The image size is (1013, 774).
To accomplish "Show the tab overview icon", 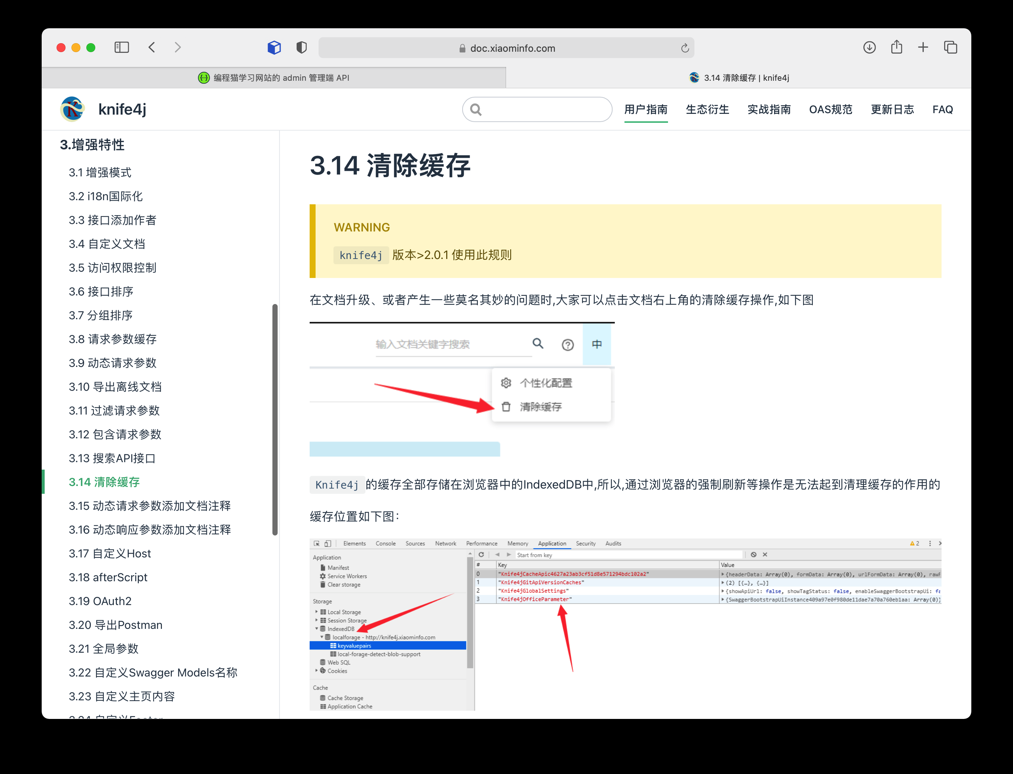I will tap(950, 48).
